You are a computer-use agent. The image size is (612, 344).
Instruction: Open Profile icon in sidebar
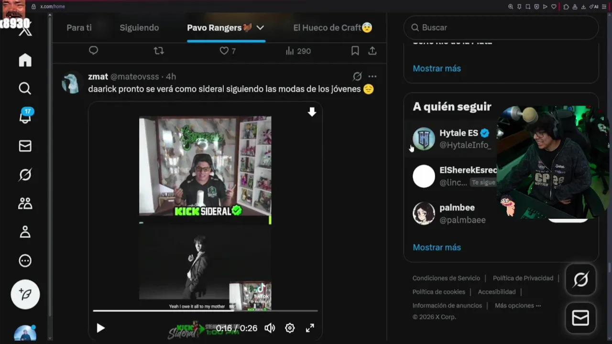tap(25, 232)
